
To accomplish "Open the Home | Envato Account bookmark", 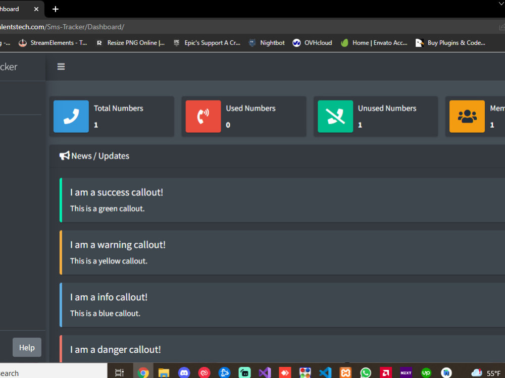I will pos(374,43).
